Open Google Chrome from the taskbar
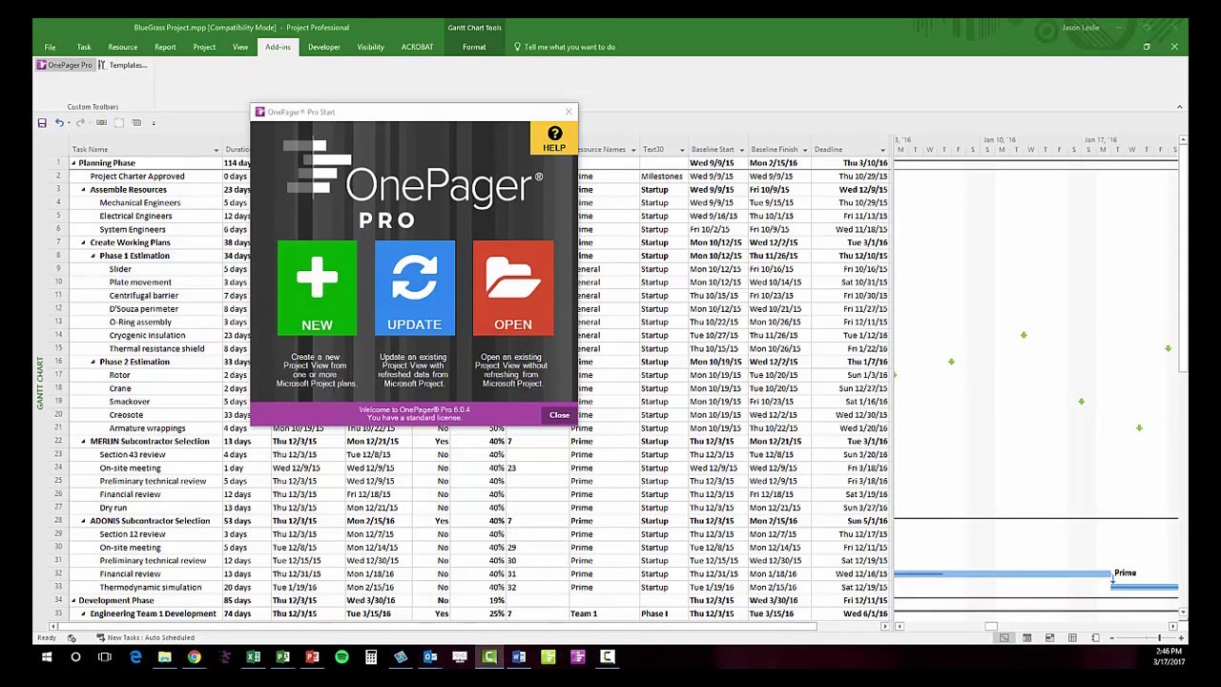The image size is (1221, 687). point(194,656)
